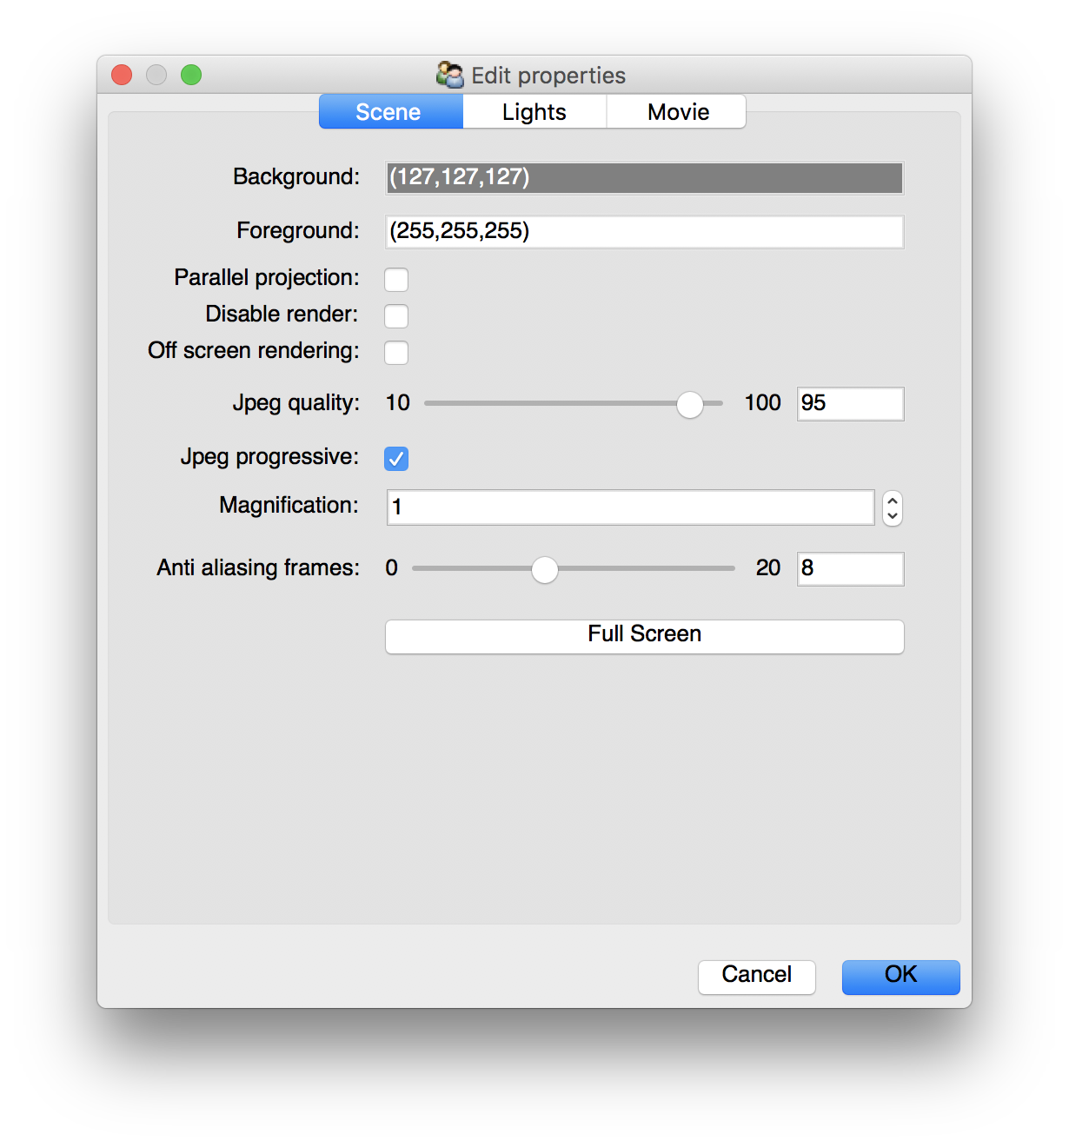Click the Jpeg quality minimum label 10
This screenshot has height=1147, width=1069.
click(x=398, y=402)
